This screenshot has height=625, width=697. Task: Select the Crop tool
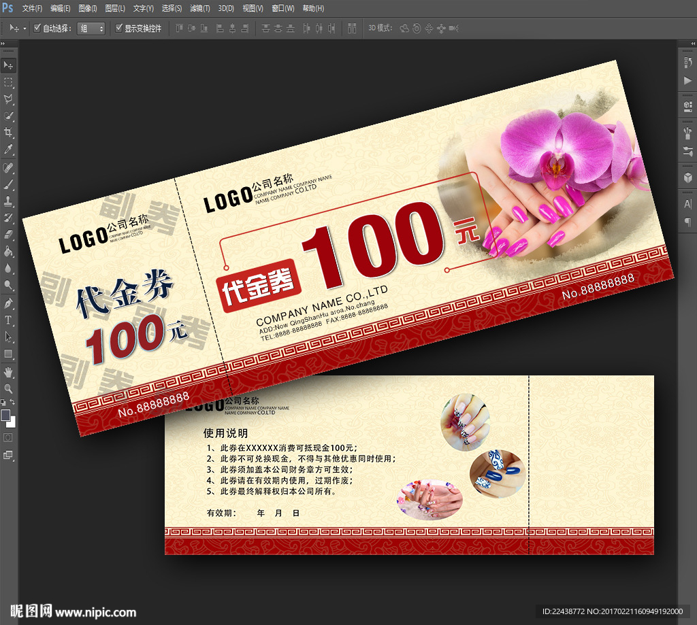click(x=8, y=133)
